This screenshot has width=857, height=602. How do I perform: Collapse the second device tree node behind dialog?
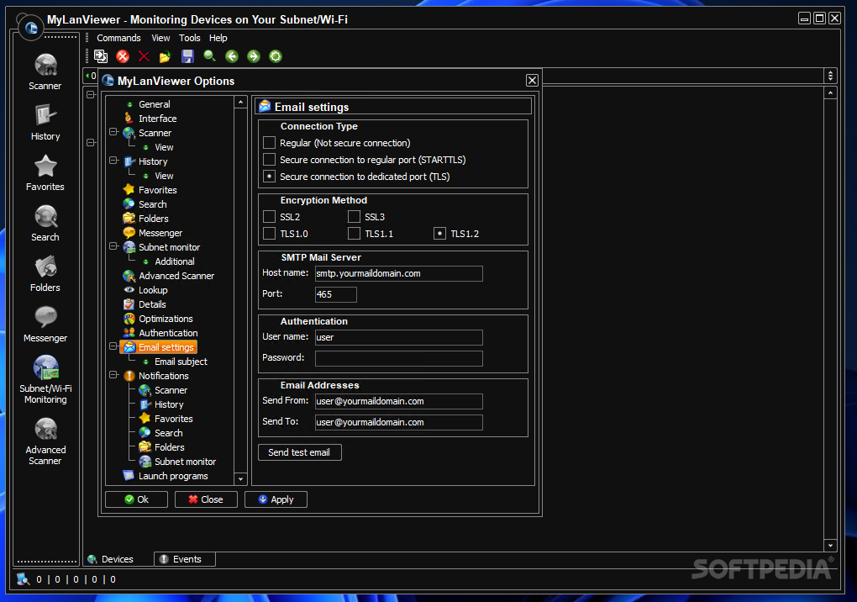[91, 143]
